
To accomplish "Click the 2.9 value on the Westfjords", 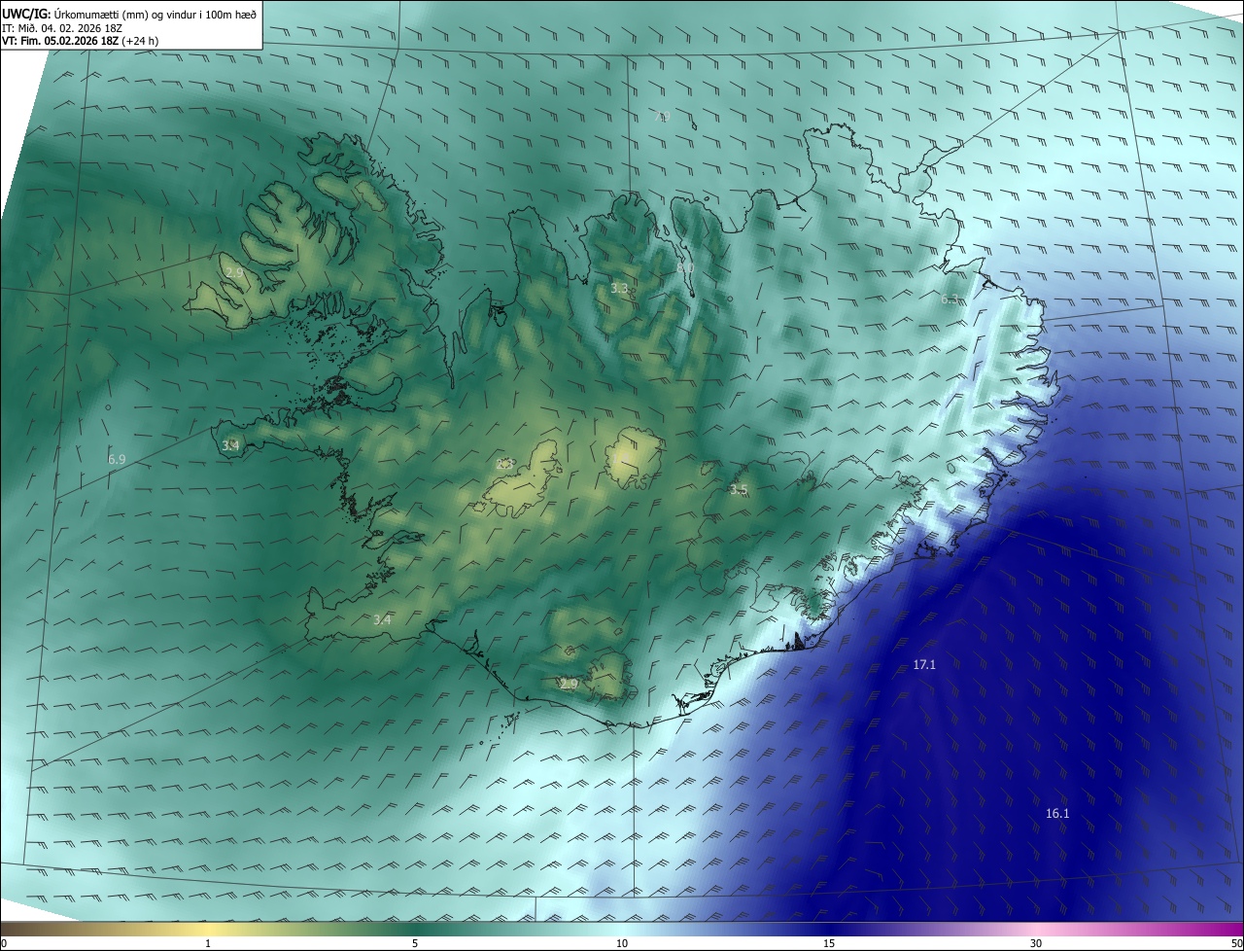I will [x=234, y=273].
